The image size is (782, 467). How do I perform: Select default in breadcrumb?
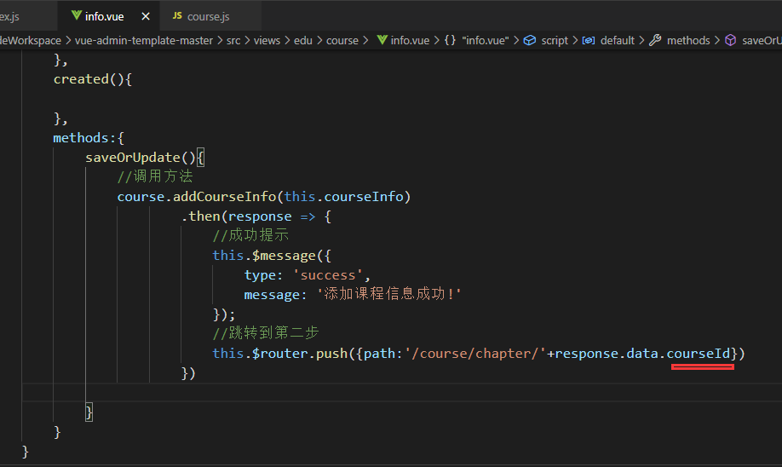click(618, 40)
